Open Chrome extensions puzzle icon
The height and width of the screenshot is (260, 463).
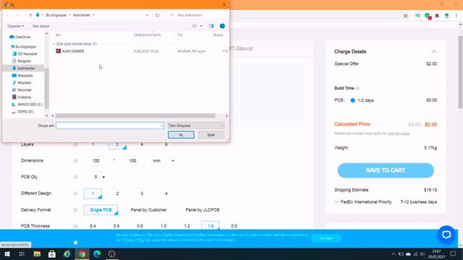437,16
